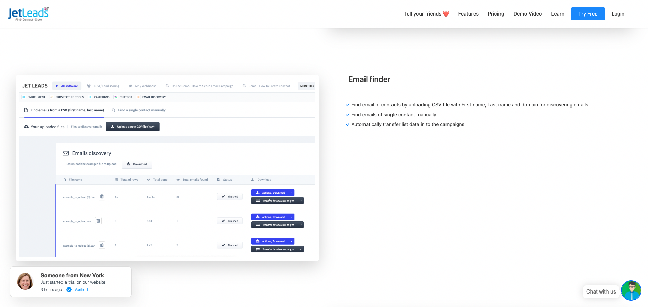Select the Tell your friends menu item
Image resolution: width=648 pixels, height=307 pixels.
[427, 14]
